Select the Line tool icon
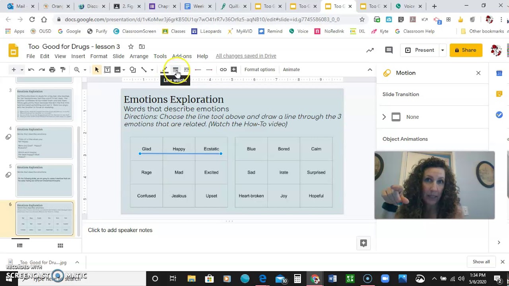The width and height of the screenshot is (509, 286). [144, 70]
